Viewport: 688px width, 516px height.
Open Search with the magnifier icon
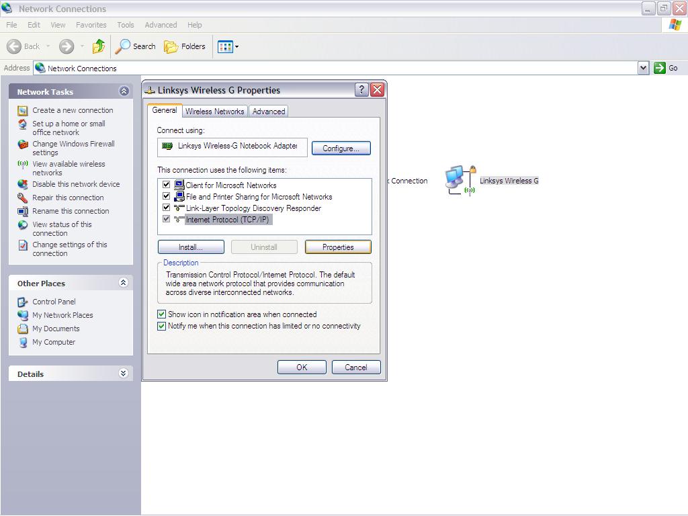point(123,46)
